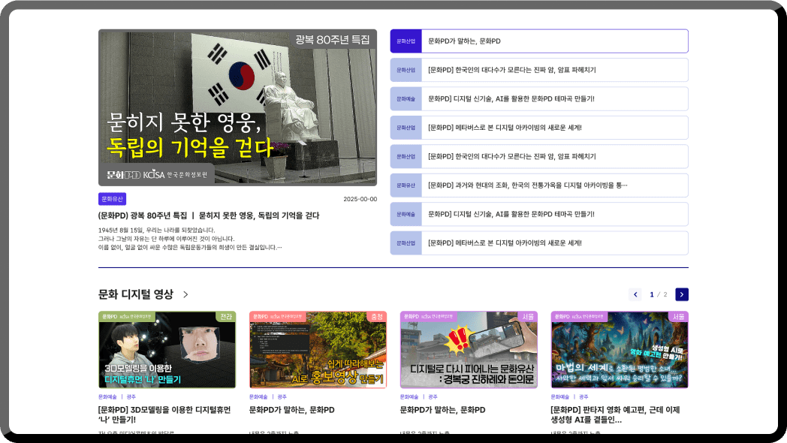Image resolution: width=787 pixels, height=443 pixels.
Task: Click the 1 / 2 page indicator
Action: 659,294
